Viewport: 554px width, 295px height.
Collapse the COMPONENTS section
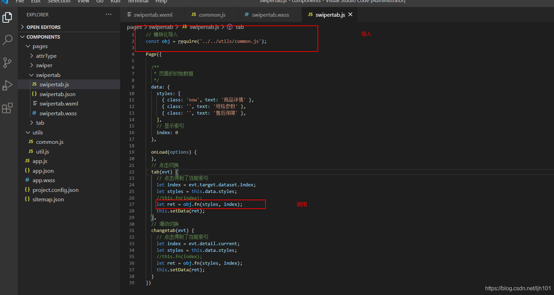[x=69, y=37]
